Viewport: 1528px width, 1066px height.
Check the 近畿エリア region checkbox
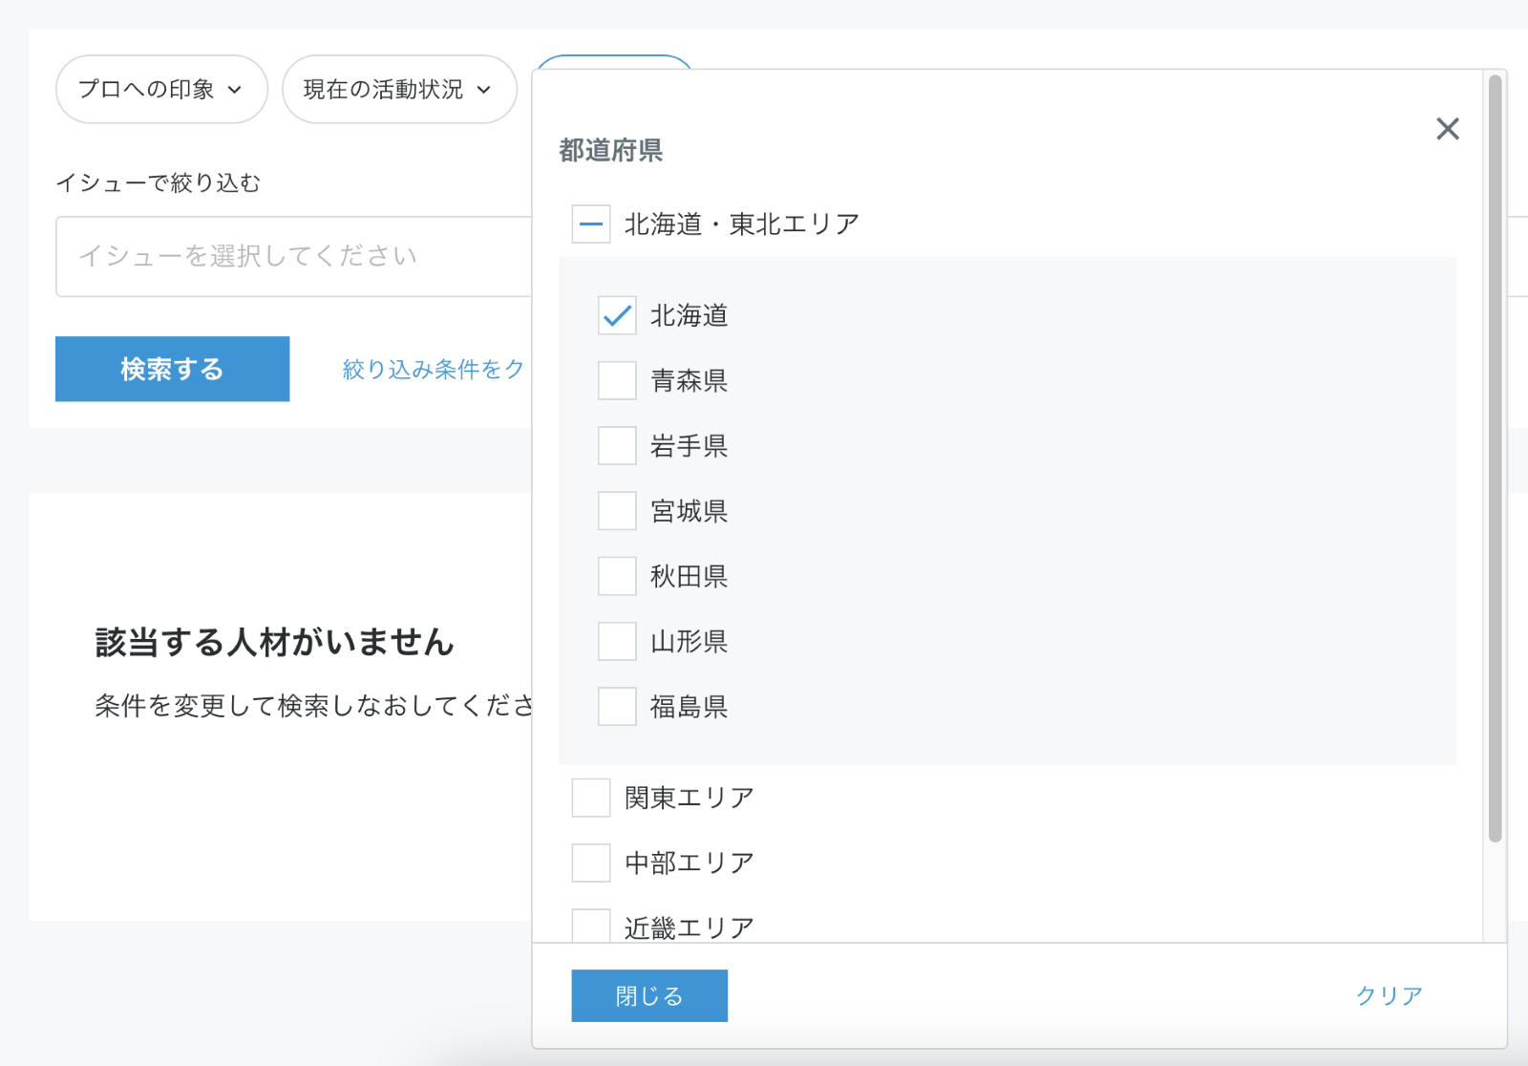pyautogui.click(x=591, y=926)
